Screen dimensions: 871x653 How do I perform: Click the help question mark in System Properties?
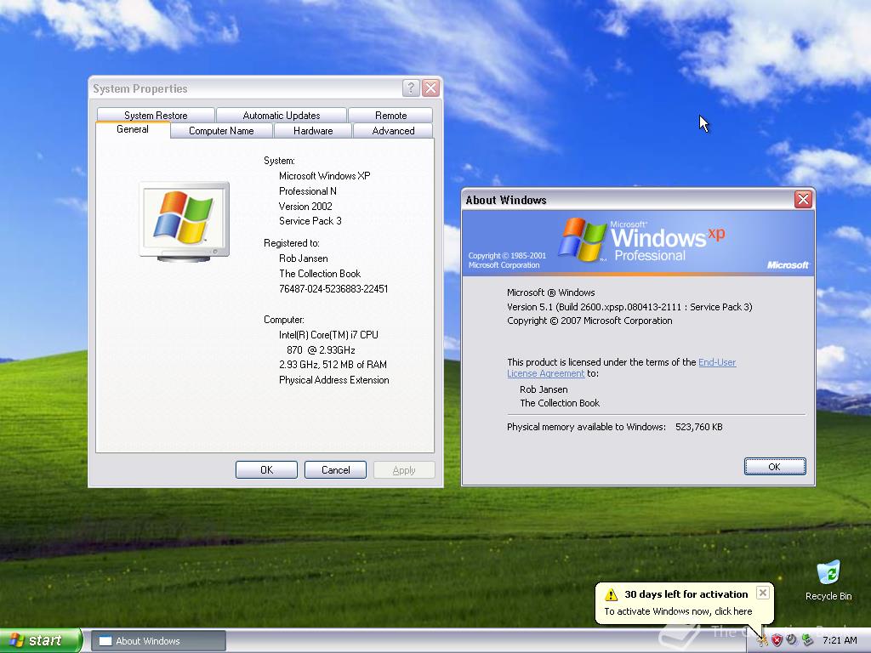[x=411, y=88]
